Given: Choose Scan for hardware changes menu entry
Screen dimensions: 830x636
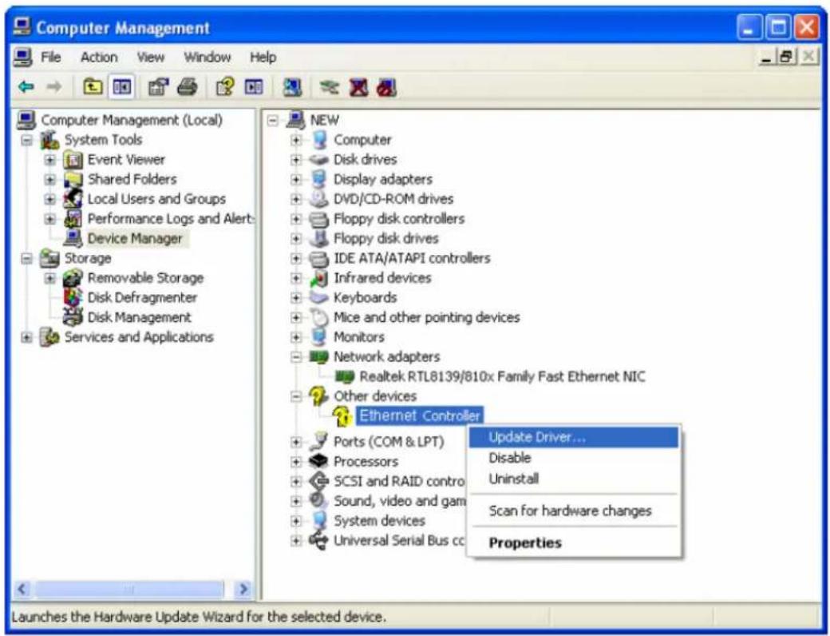Looking at the screenshot, I should pyautogui.click(x=574, y=511).
